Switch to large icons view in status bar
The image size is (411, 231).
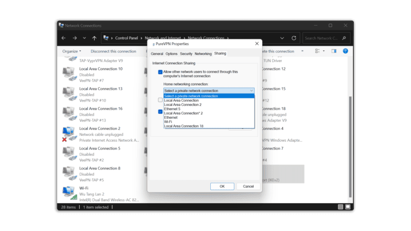pos(348,207)
